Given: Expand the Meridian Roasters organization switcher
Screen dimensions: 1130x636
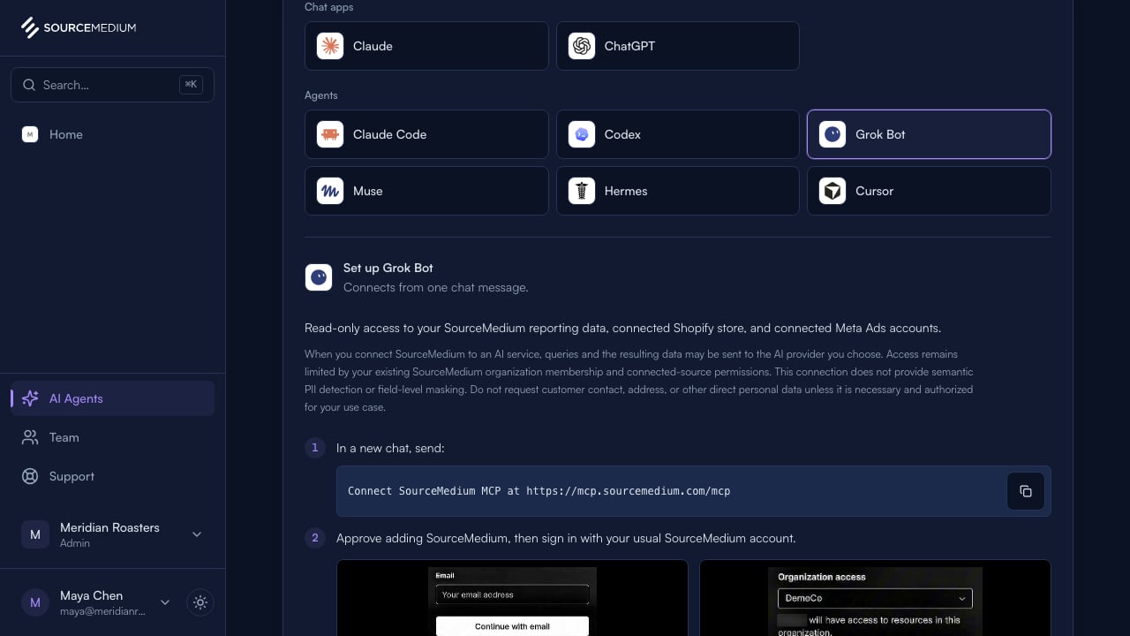Looking at the screenshot, I should point(112,534).
